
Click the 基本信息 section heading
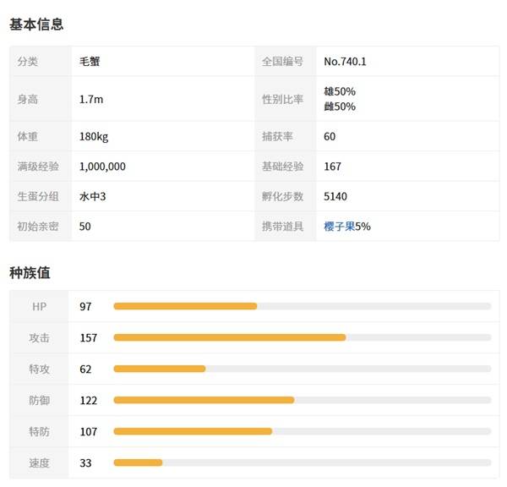click(36, 25)
